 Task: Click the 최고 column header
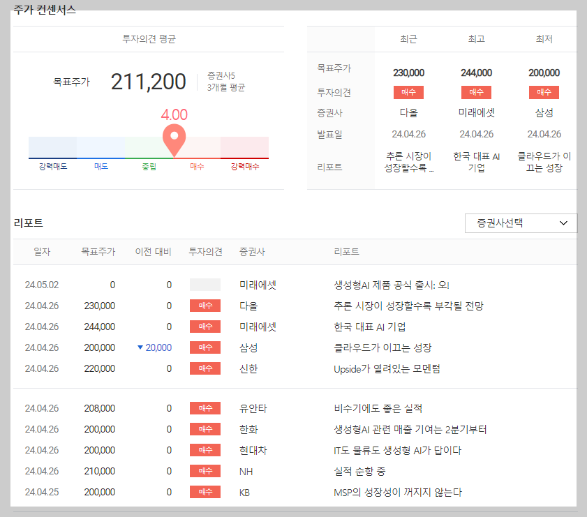tap(476, 39)
